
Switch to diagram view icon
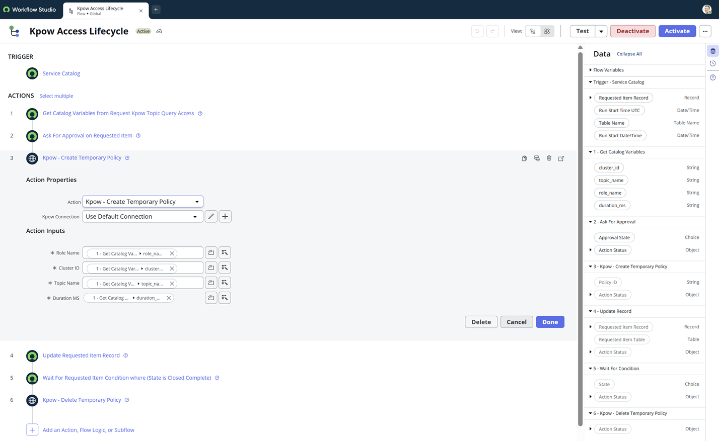(x=547, y=31)
